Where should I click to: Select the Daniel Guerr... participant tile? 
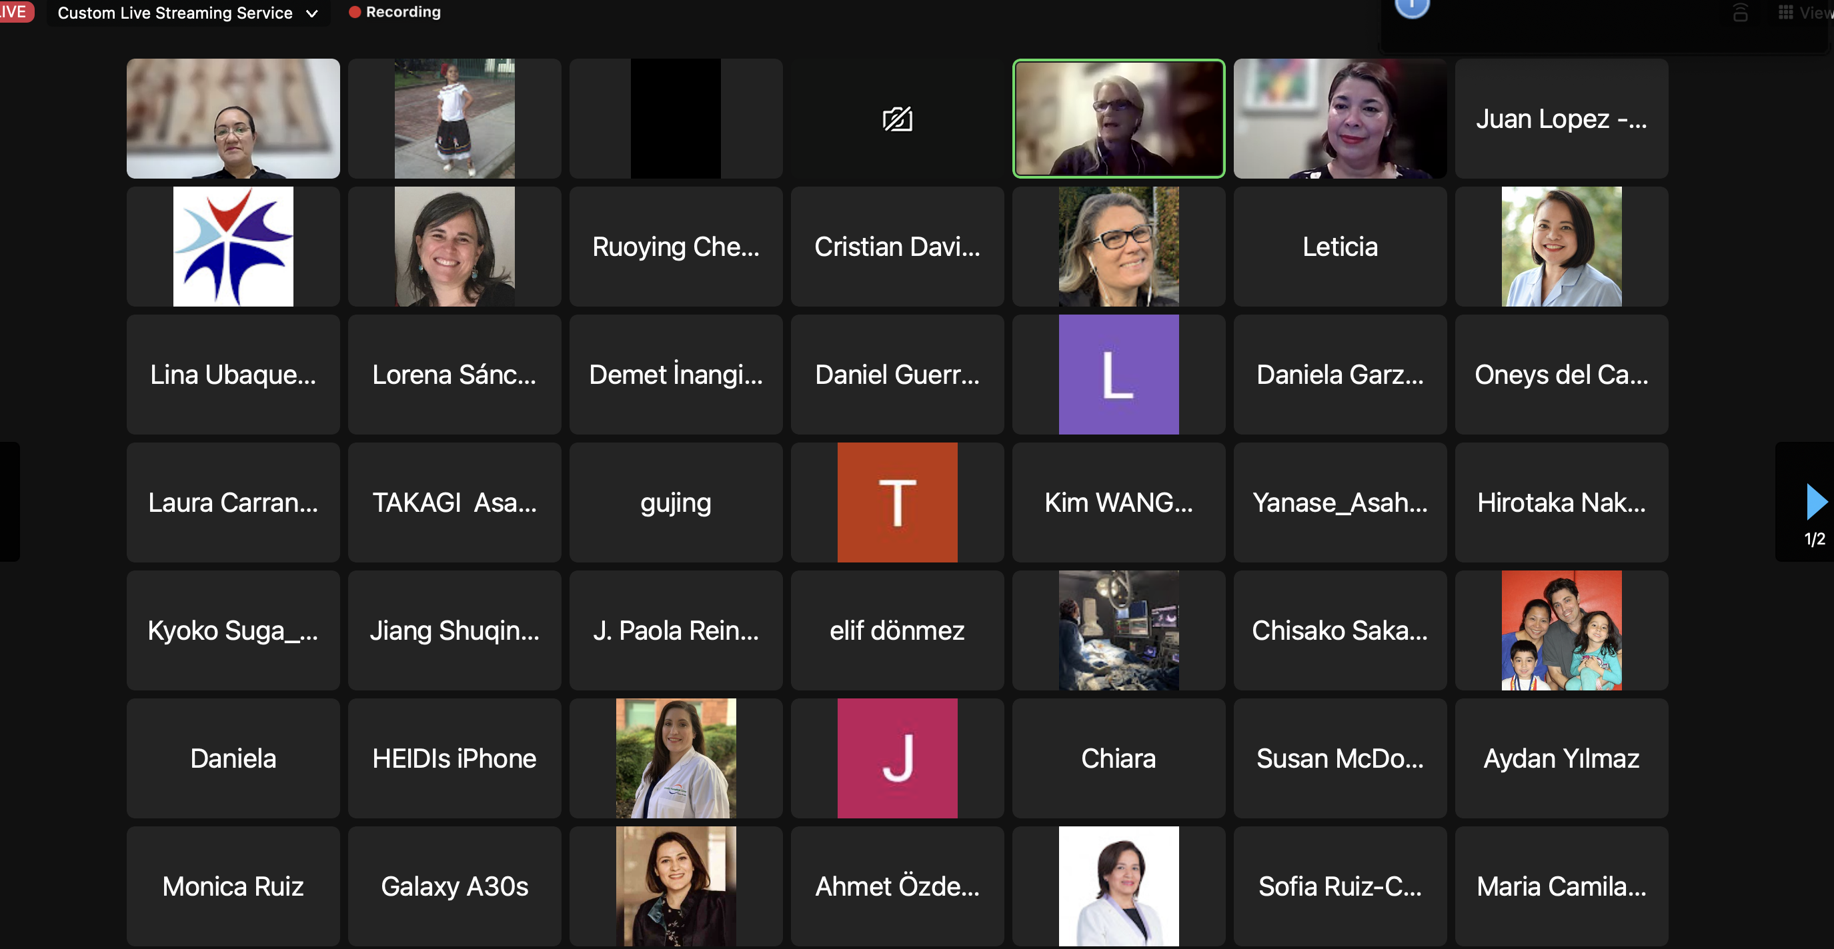click(x=897, y=375)
